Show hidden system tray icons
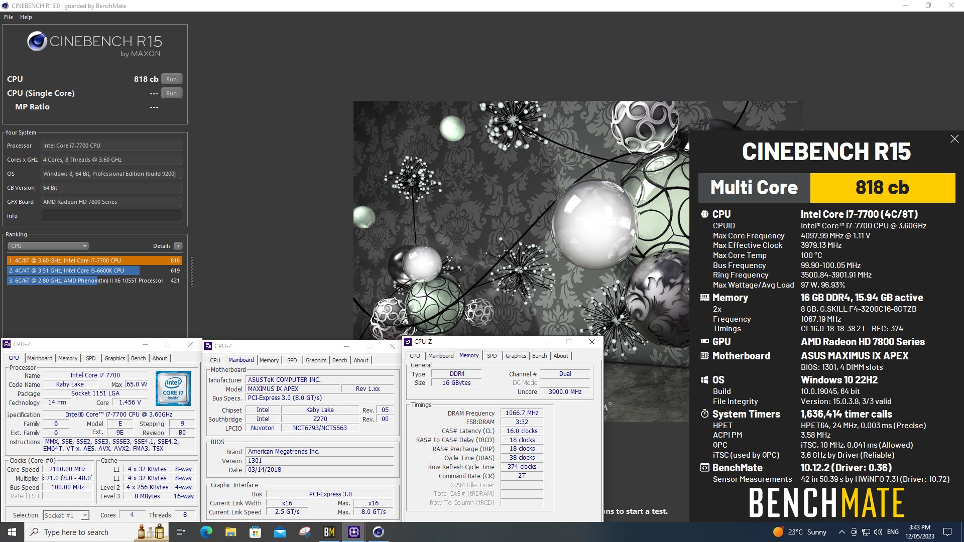This screenshot has width=964, height=542. click(841, 532)
